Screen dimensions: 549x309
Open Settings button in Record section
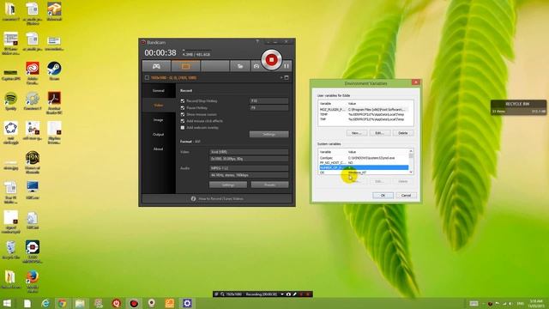268,134
